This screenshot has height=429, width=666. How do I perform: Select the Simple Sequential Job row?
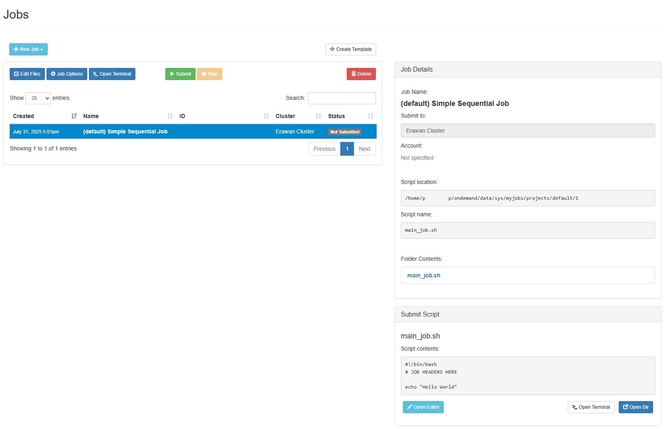click(125, 132)
